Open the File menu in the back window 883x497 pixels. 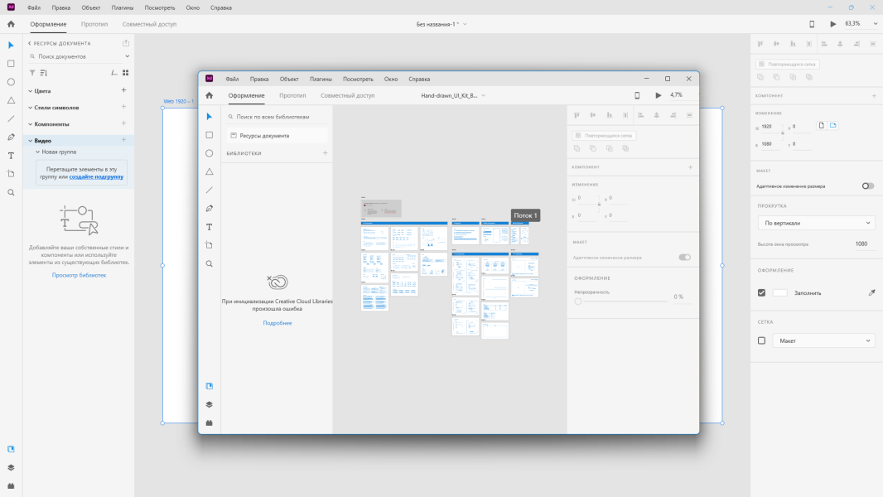pyautogui.click(x=34, y=8)
